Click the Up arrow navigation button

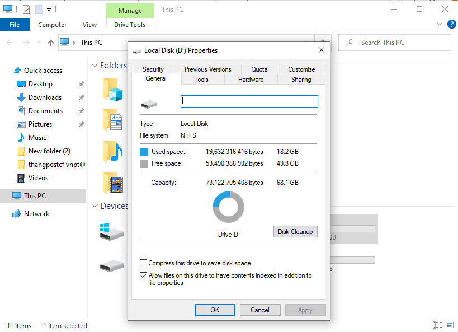(x=51, y=43)
